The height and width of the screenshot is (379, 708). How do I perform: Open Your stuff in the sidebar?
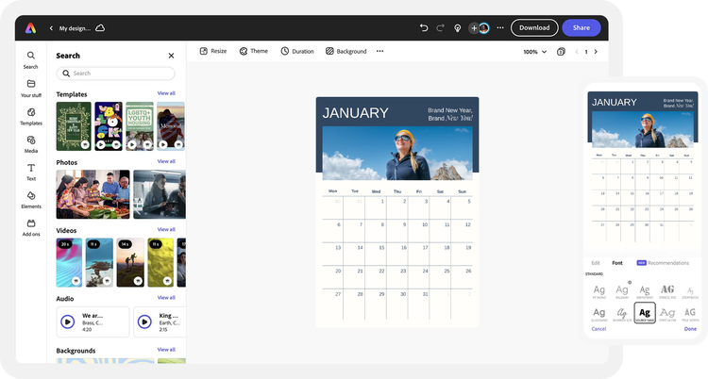click(31, 89)
